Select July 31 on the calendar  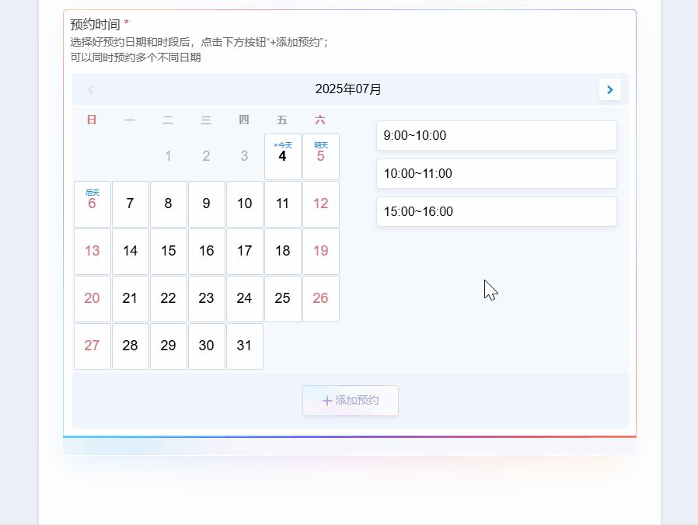click(244, 346)
